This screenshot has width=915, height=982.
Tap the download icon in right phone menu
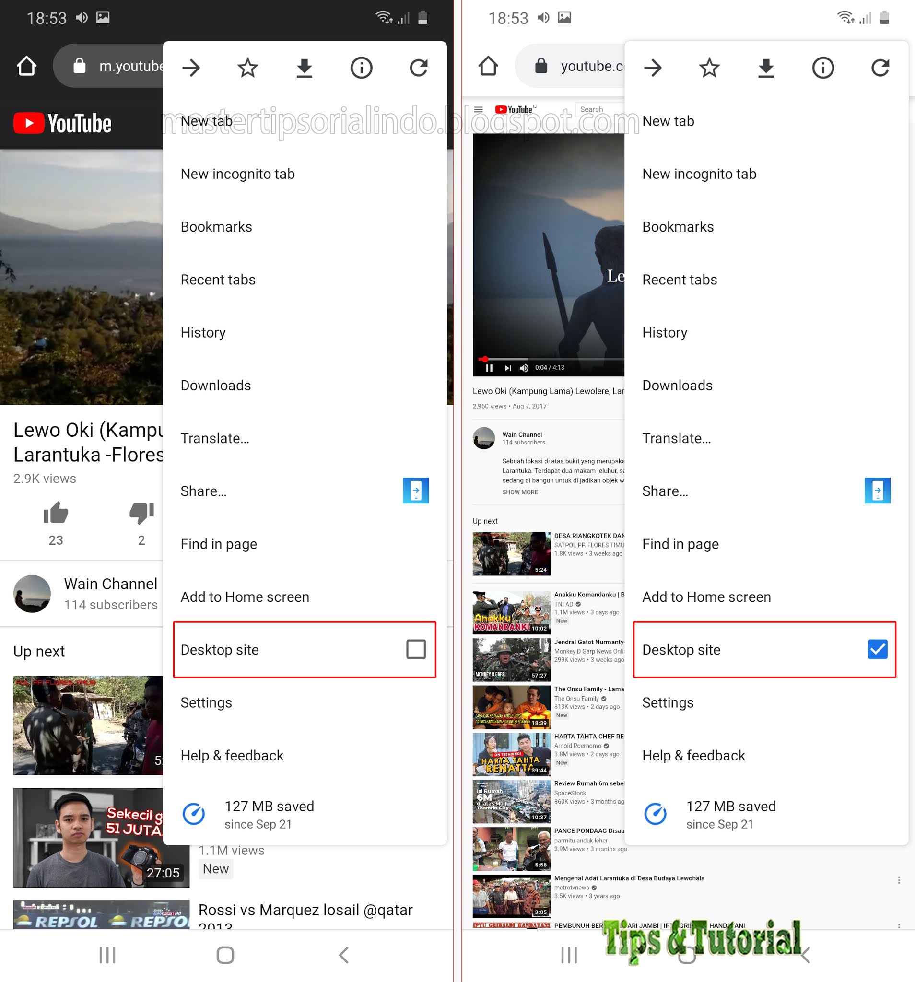click(766, 68)
